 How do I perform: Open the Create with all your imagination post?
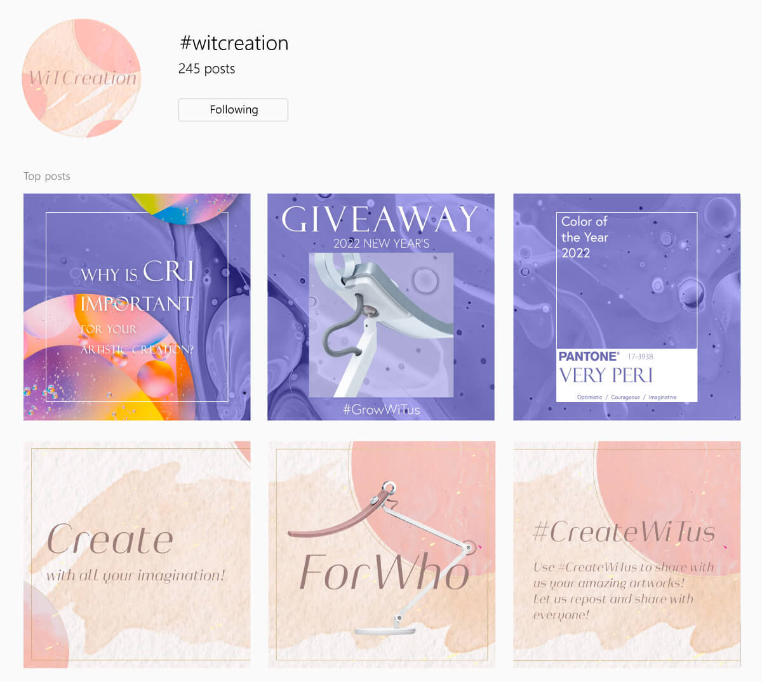[x=137, y=554]
